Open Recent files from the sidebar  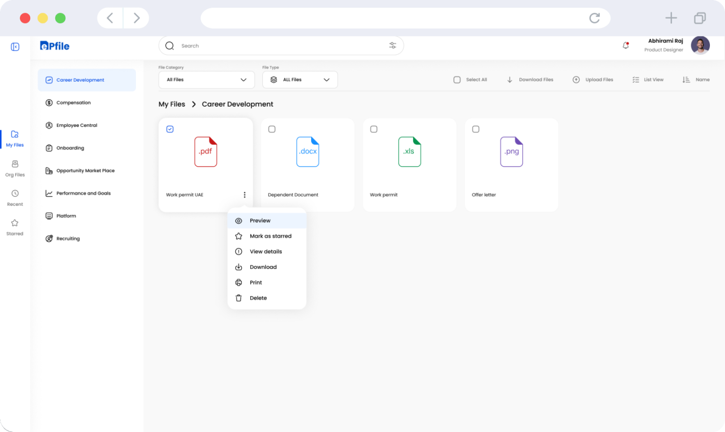point(15,196)
